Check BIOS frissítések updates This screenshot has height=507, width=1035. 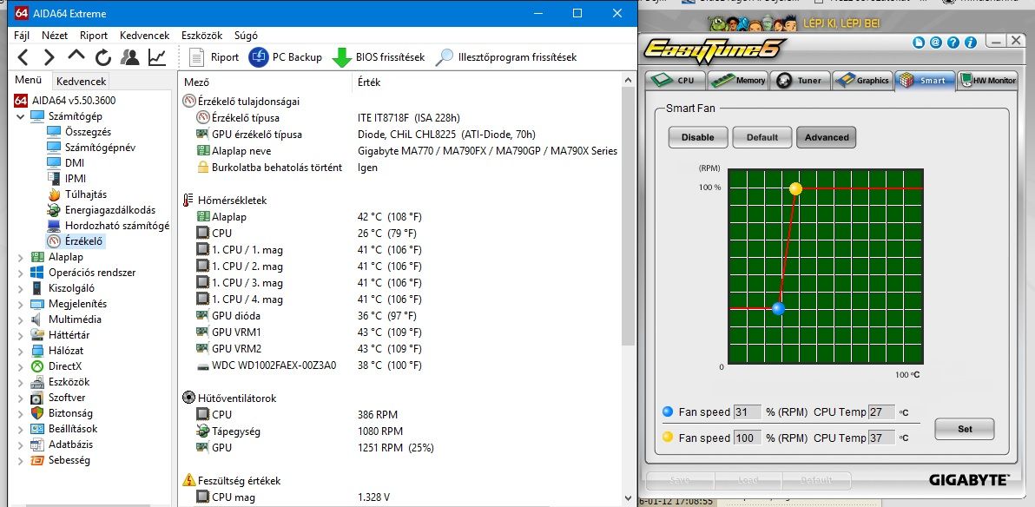379,57
